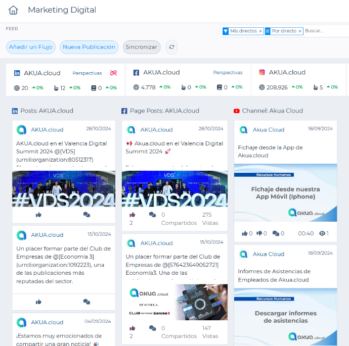Screen dimensions: 349x346
Task: Click the Instagram icon for AKUA.cloud
Action: tap(262, 73)
